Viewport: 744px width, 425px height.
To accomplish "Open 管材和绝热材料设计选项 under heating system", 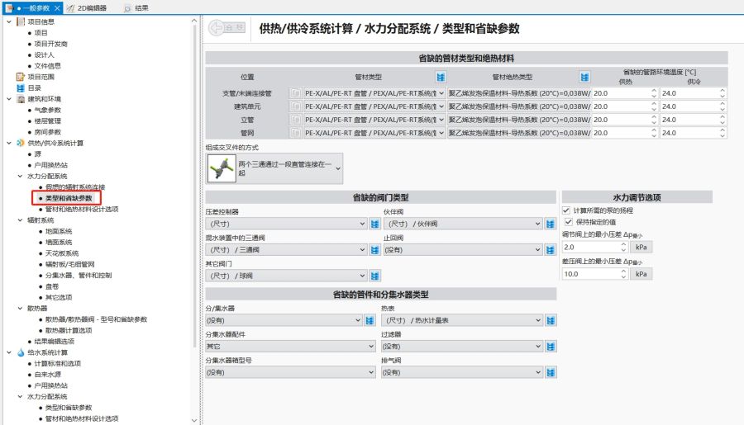I will tap(82, 209).
